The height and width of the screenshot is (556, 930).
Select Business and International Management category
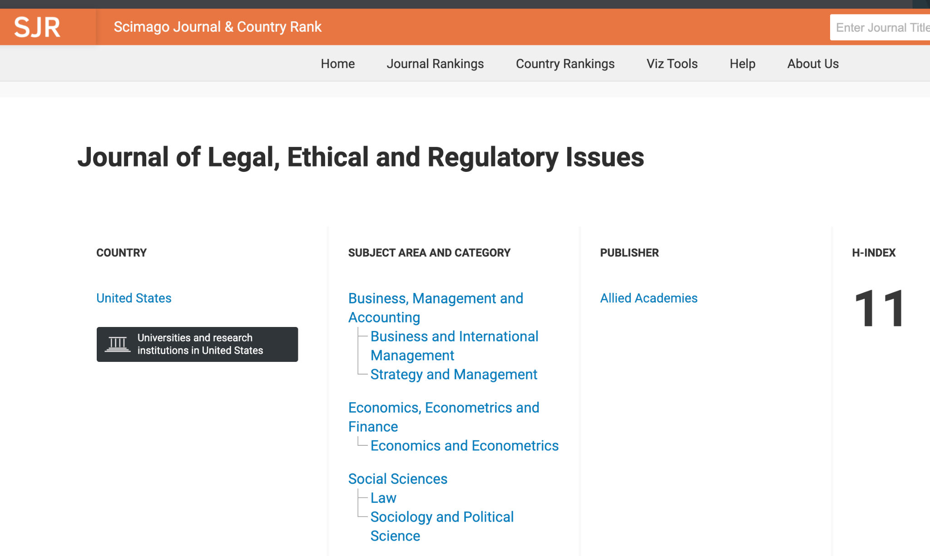[454, 346]
